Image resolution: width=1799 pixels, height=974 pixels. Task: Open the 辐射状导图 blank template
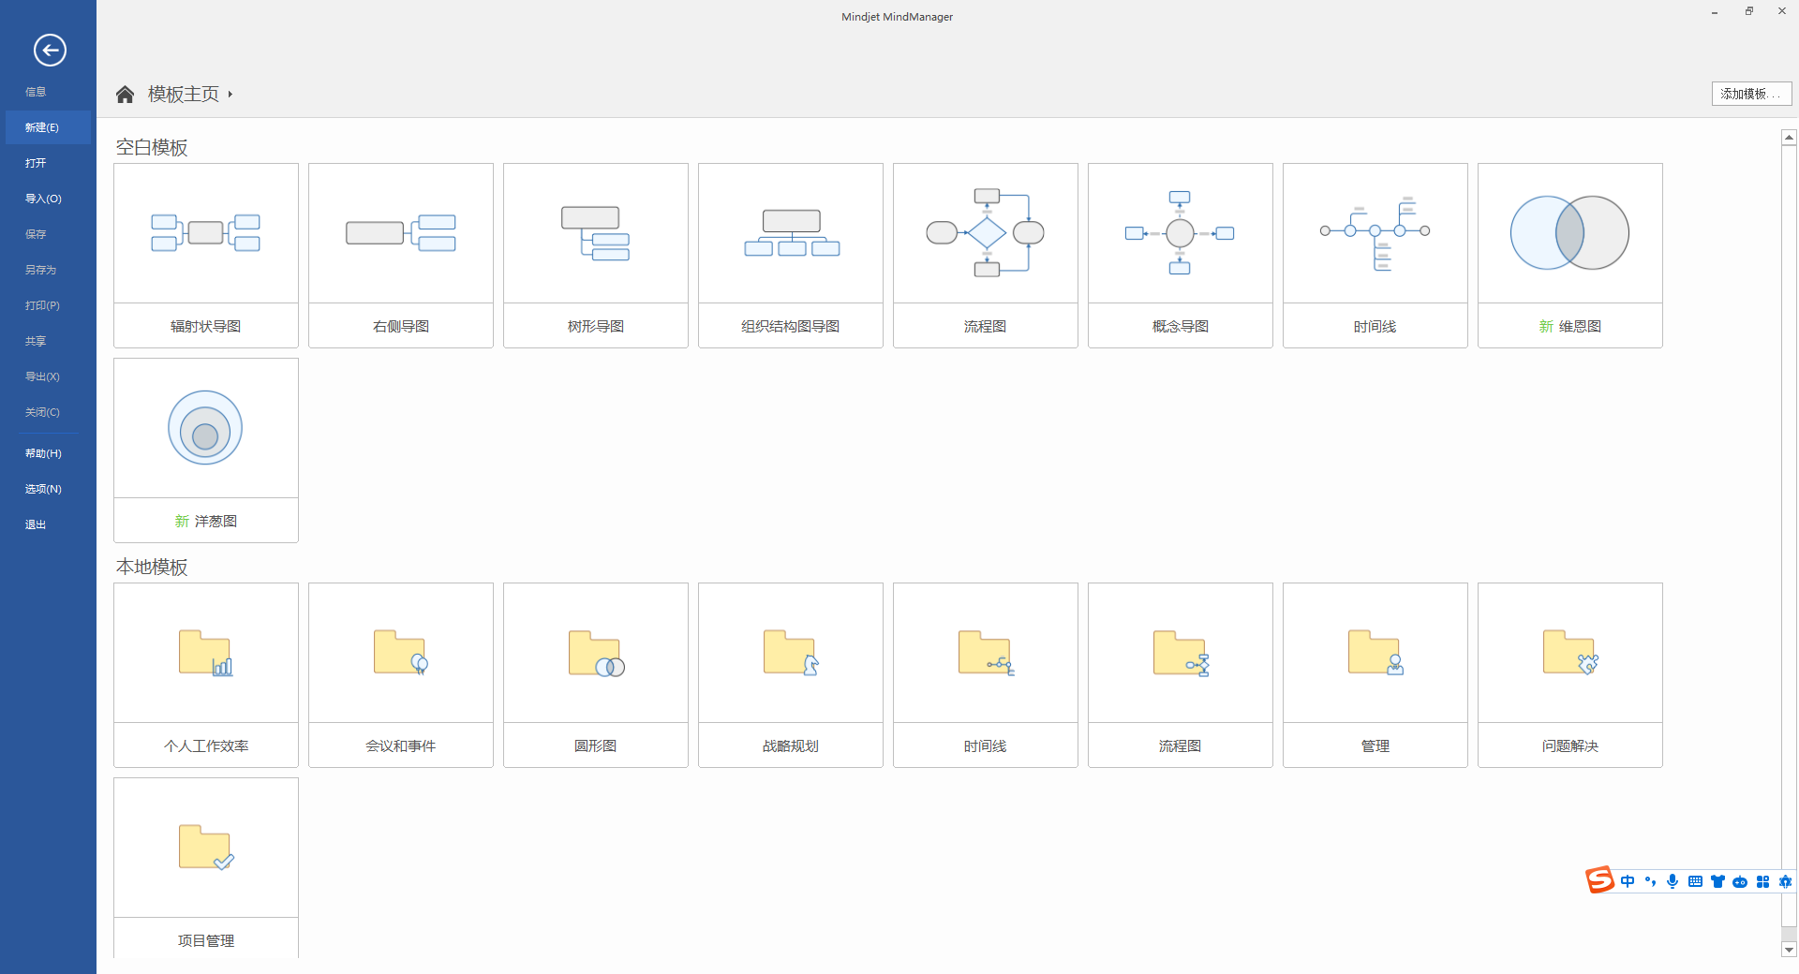click(x=205, y=255)
